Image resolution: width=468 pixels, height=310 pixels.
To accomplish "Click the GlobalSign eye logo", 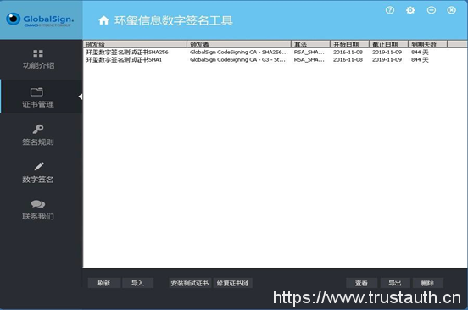I will (14, 19).
